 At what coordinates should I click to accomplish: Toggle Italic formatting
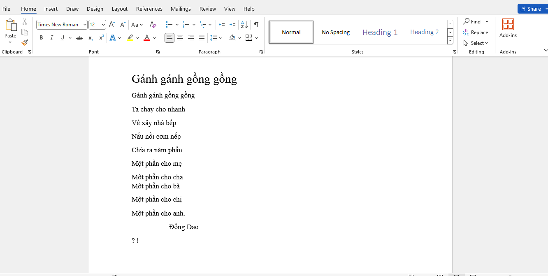pos(52,38)
